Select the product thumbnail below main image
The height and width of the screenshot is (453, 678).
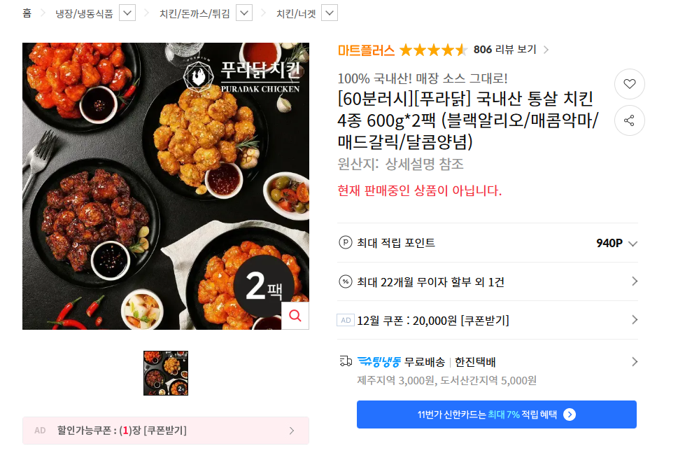point(166,373)
